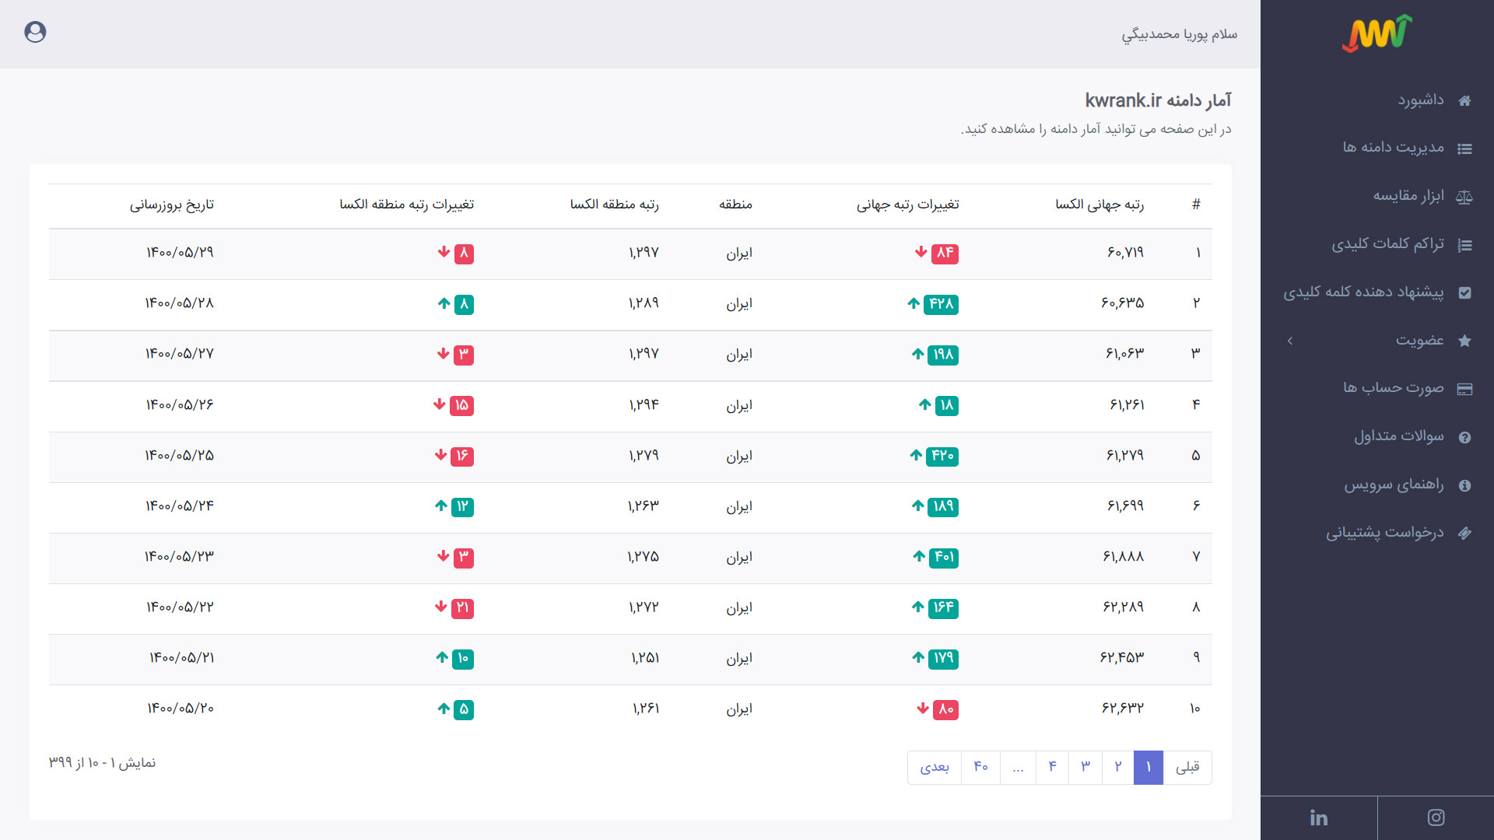Click the منطقه column header
The height and width of the screenshot is (840, 1494).
pos(735,205)
